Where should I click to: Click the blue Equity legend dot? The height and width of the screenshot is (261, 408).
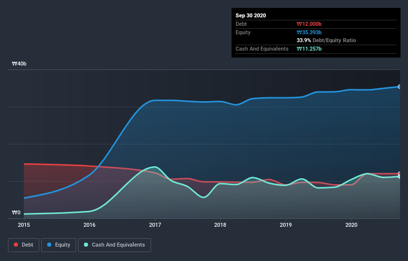point(49,245)
